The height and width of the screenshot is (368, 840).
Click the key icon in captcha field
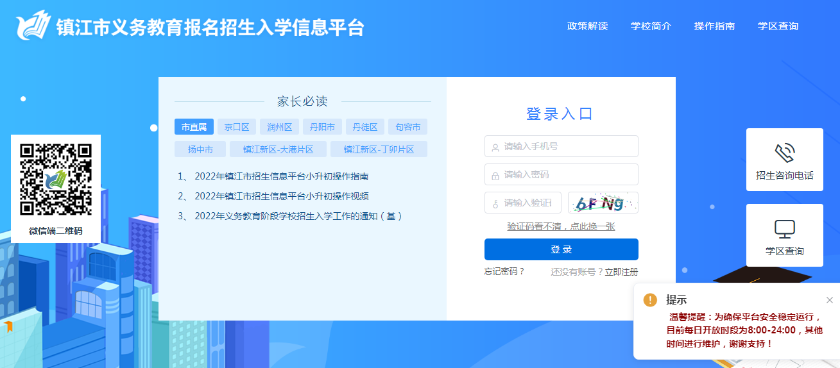pos(495,203)
